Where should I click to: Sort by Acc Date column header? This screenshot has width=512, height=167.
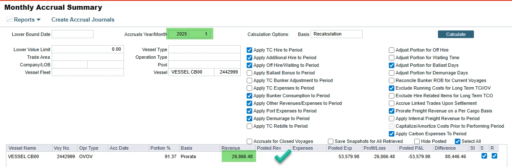[x=128, y=148]
